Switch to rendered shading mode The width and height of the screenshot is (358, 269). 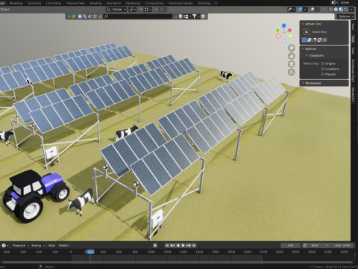tap(346, 10)
